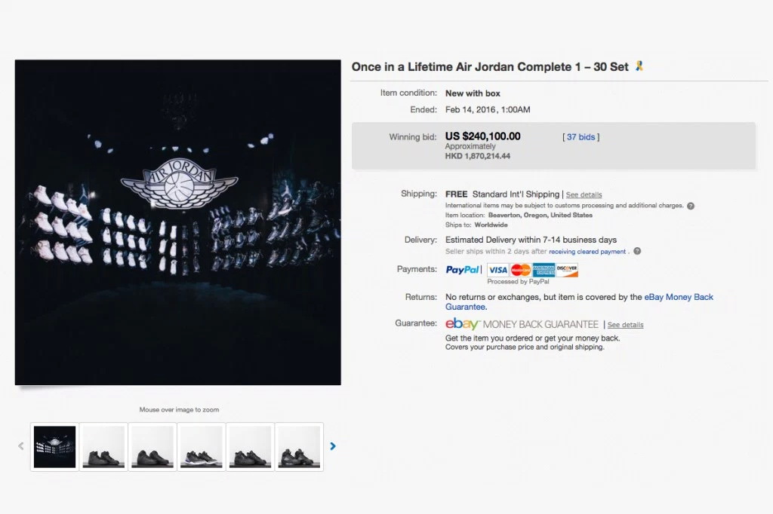773x514 pixels.
Task: Show next thumbnails with the blue arrow
Action: [x=333, y=446]
